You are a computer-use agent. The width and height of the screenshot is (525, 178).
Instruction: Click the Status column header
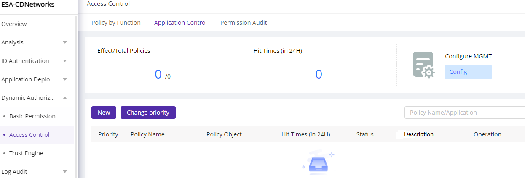365,134
